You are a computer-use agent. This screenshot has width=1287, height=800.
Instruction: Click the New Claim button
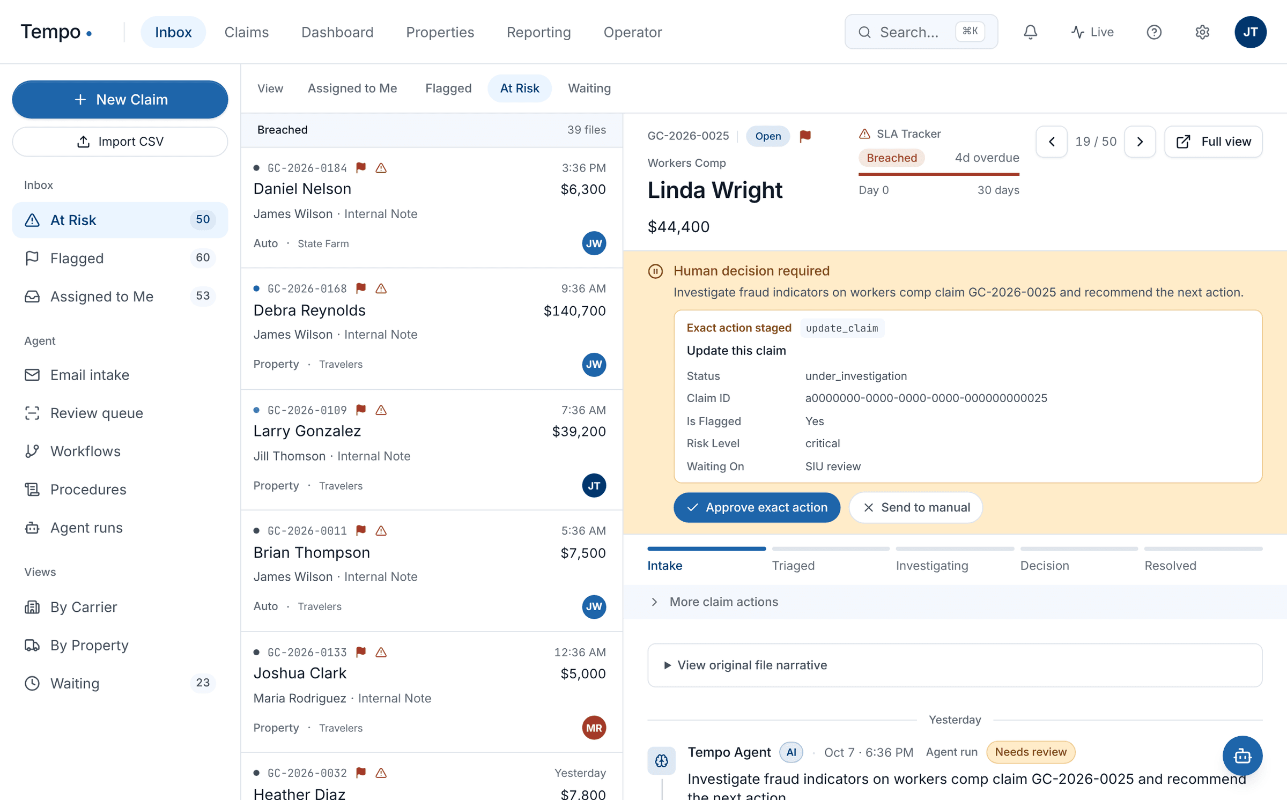[120, 100]
